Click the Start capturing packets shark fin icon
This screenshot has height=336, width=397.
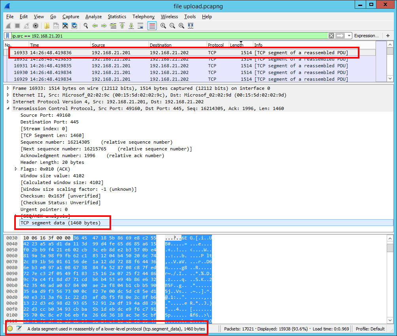9,26
